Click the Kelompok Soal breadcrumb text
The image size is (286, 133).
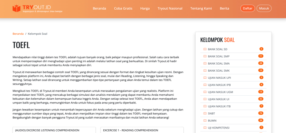click(x=38, y=34)
